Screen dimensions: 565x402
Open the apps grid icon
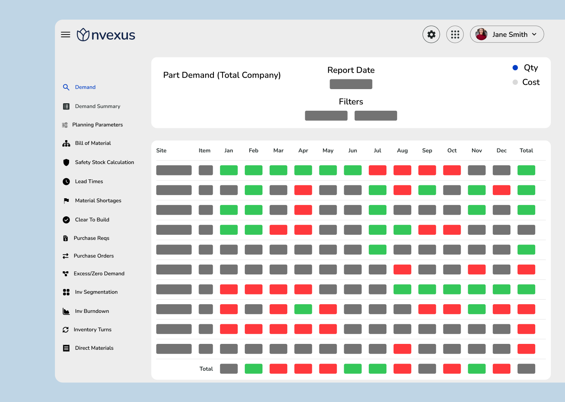(x=455, y=35)
